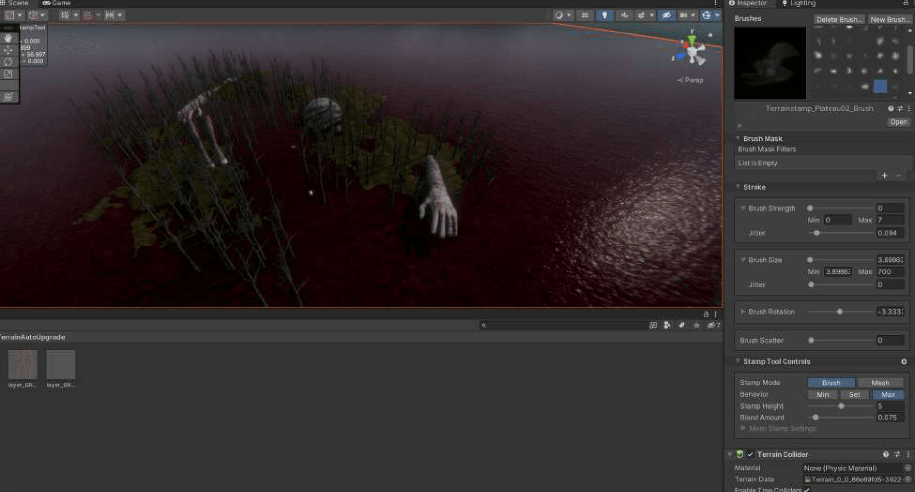This screenshot has width=915, height=492.
Task: Toggle scene lighting bulb button
Action: point(604,15)
